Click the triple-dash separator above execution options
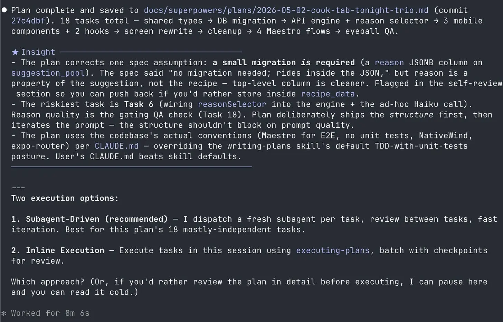Image resolution: width=503 pixels, height=322 pixels. (18, 188)
